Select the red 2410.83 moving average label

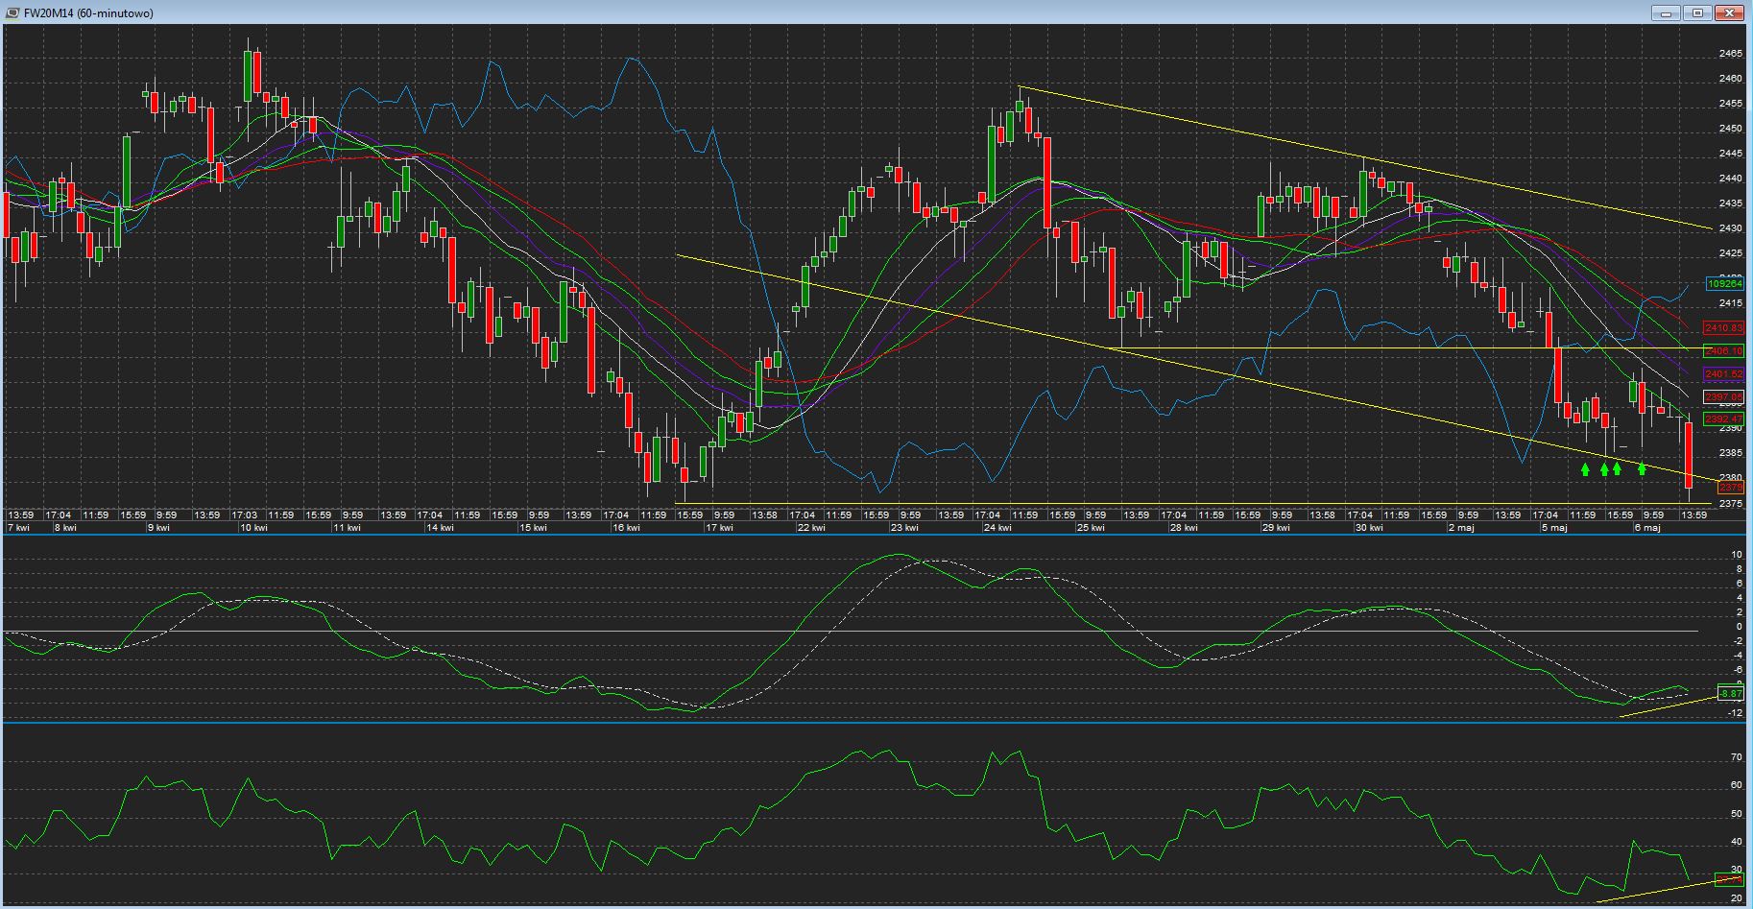point(1724,328)
